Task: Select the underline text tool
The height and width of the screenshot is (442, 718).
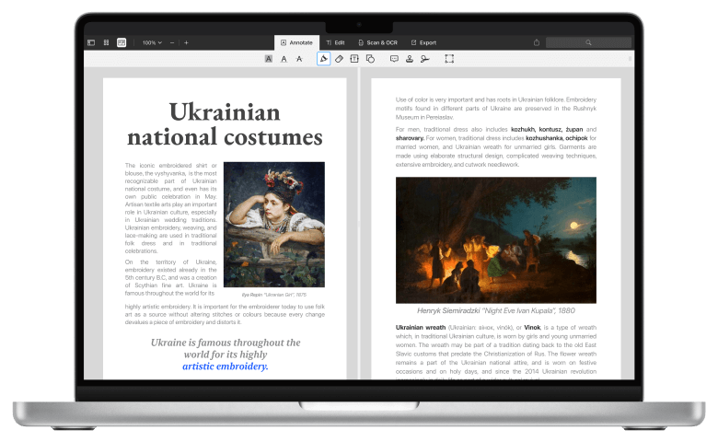Action: click(284, 59)
